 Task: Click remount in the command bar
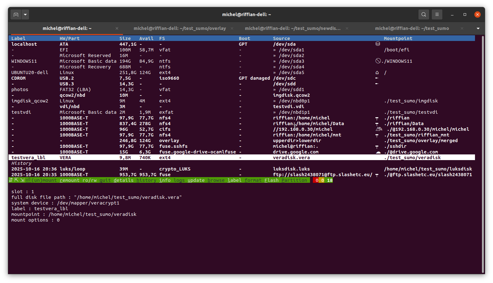point(70,180)
